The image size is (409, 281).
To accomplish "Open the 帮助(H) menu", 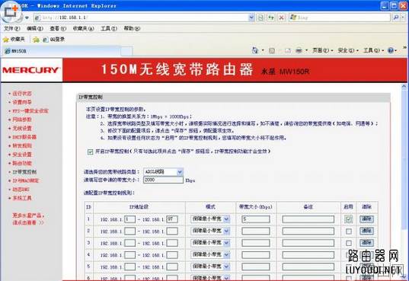I will point(132,28).
